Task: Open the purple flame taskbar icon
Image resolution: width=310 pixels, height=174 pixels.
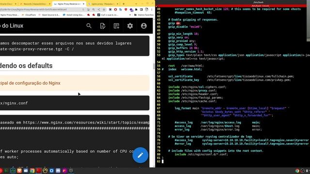Action: tap(64, 171)
